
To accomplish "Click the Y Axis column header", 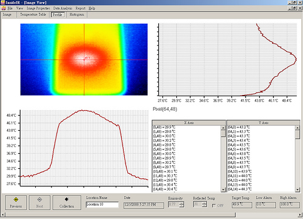I will [x=264, y=123].
